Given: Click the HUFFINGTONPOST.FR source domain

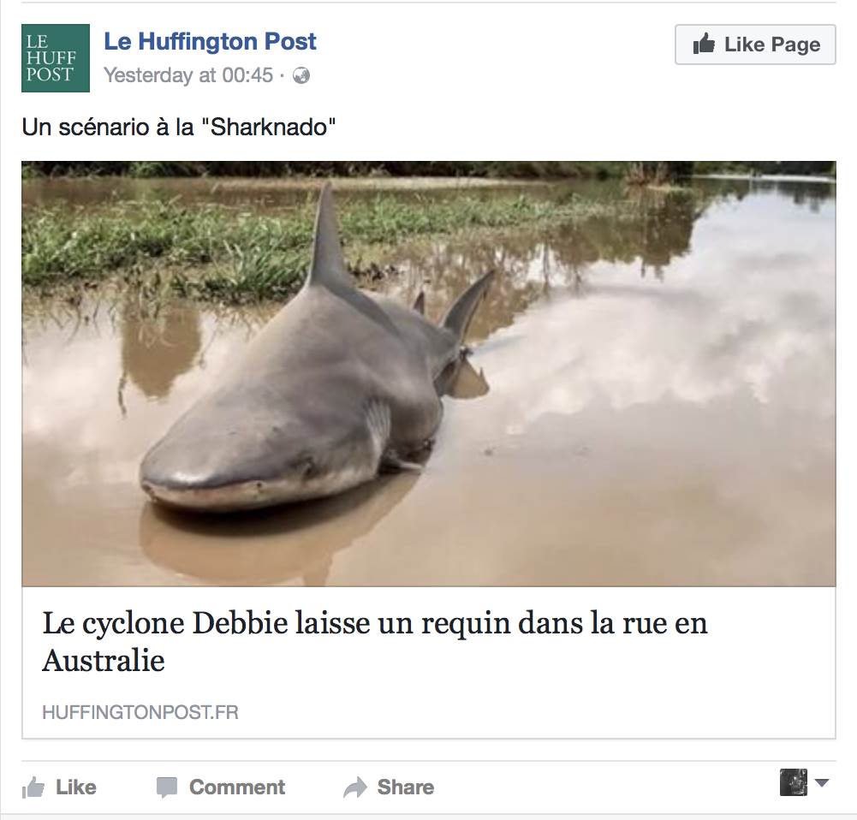Looking at the screenshot, I should (x=140, y=712).
